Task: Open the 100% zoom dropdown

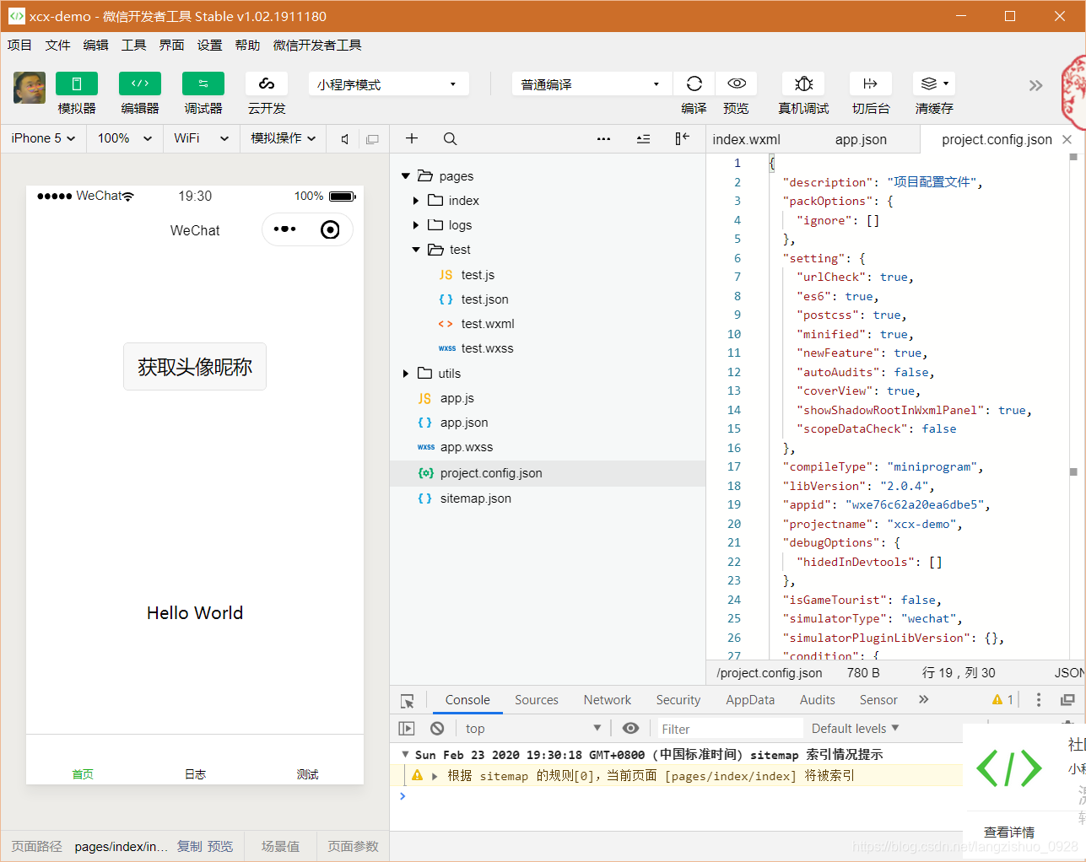Action: pos(125,138)
